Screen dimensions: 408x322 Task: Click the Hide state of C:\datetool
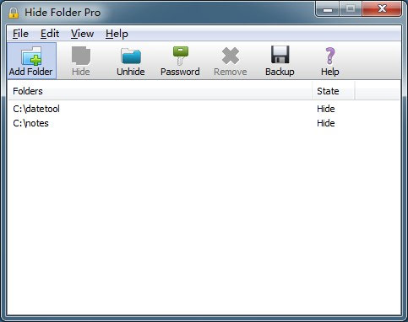326,109
